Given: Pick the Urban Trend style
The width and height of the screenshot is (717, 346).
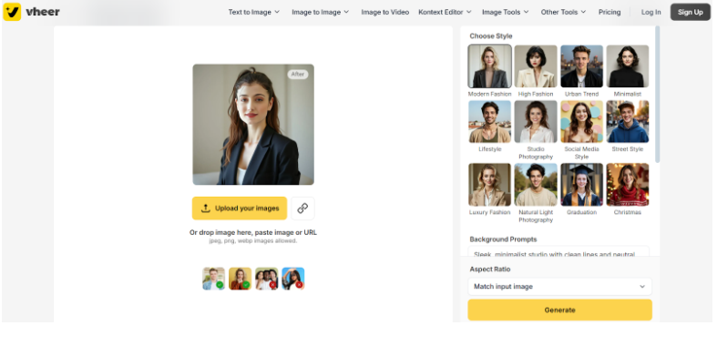Looking at the screenshot, I should click(x=581, y=66).
